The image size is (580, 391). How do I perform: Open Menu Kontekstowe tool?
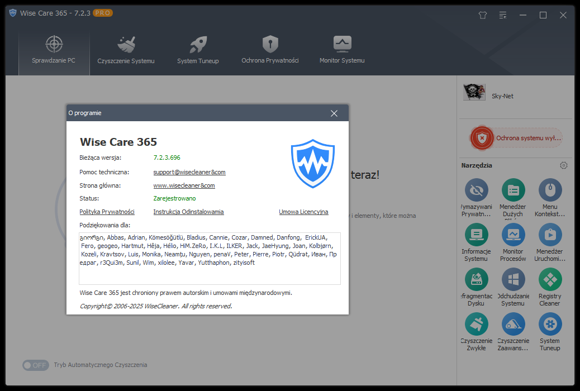coord(550,198)
